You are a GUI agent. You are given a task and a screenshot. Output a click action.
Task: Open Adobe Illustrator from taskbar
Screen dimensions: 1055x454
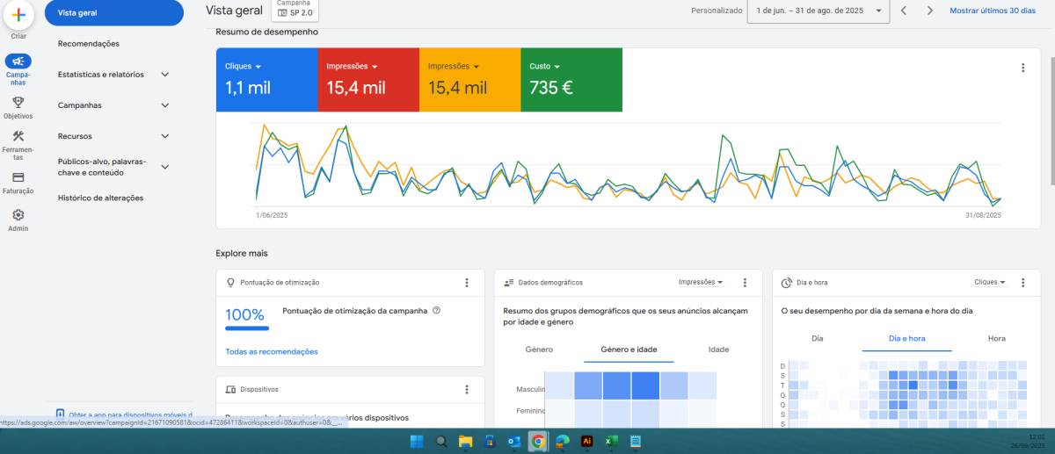point(587,442)
